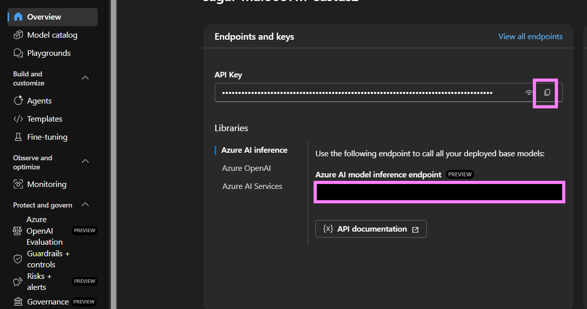This screenshot has width=587, height=309.
Task: Collapse the Protect and govern section
Action: pos(85,204)
